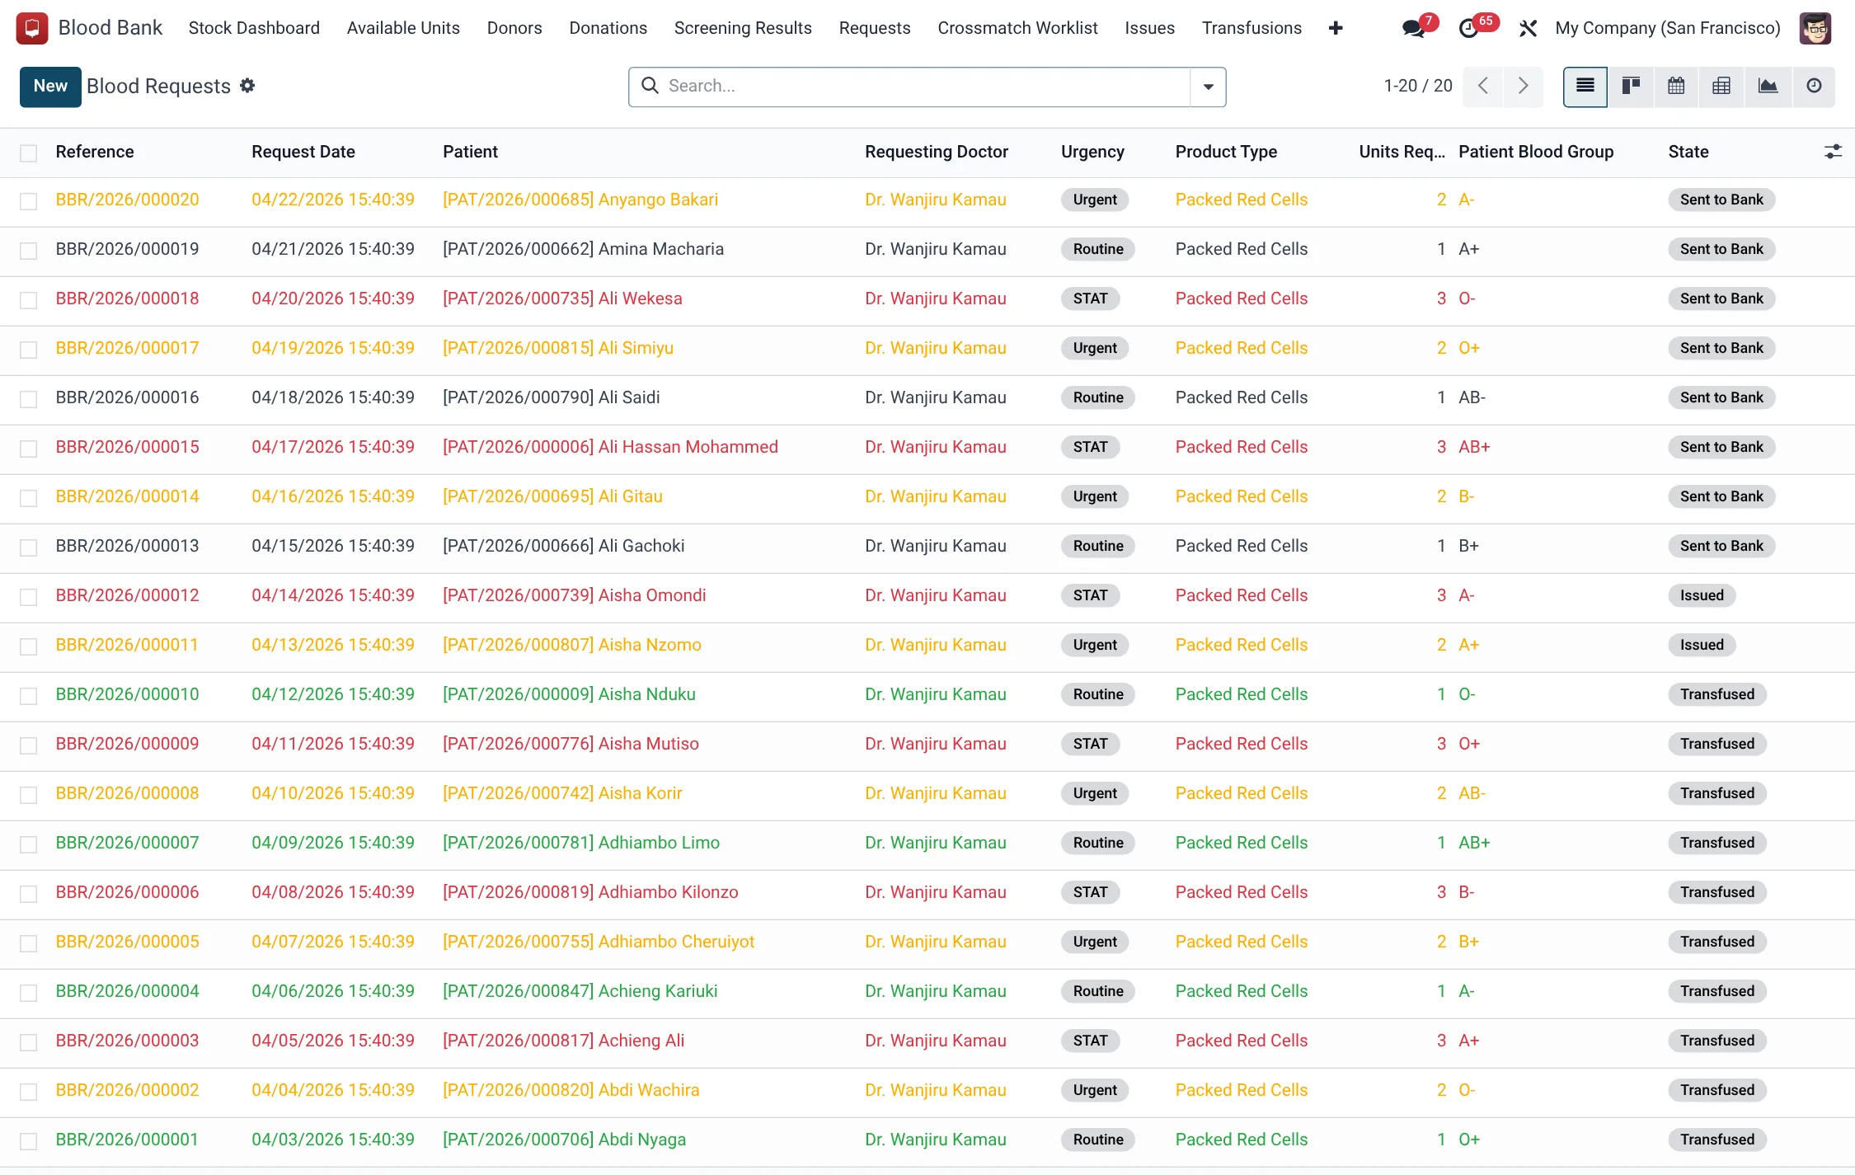Click the 1-20 / 20 pager counter
The height and width of the screenshot is (1175, 1855).
click(x=1418, y=86)
